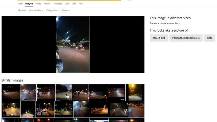This screenshot has height=122, width=217.
Task: Open the Ads link
Action: (x=81, y=4)
